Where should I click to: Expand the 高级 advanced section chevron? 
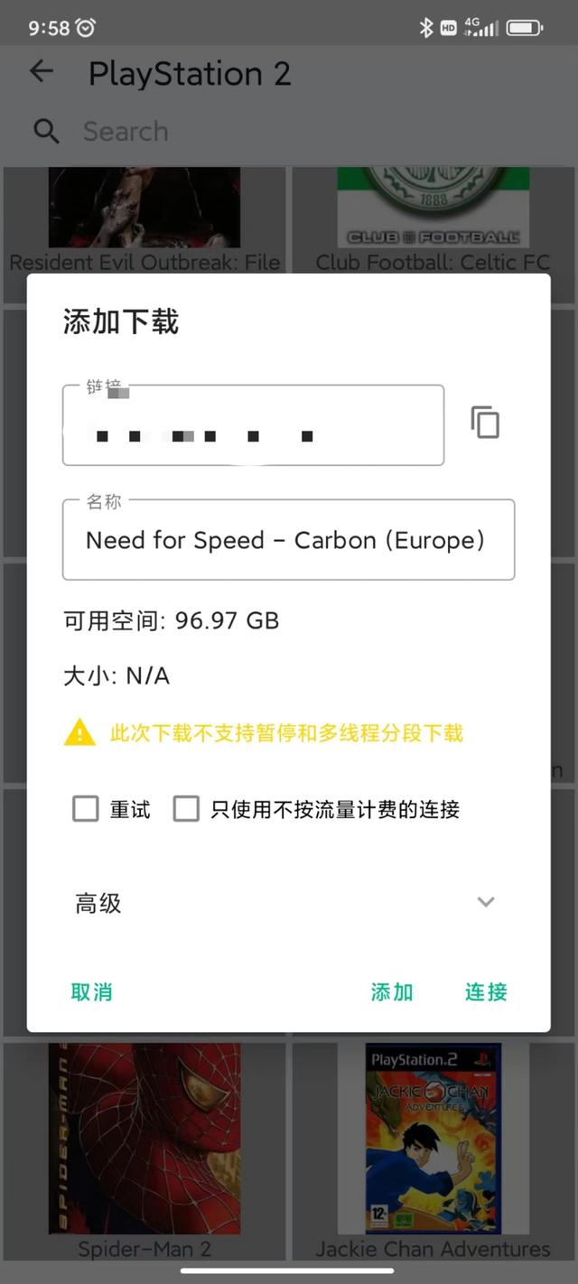coord(486,902)
